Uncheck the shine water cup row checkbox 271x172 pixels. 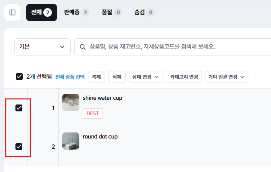(19, 108)
